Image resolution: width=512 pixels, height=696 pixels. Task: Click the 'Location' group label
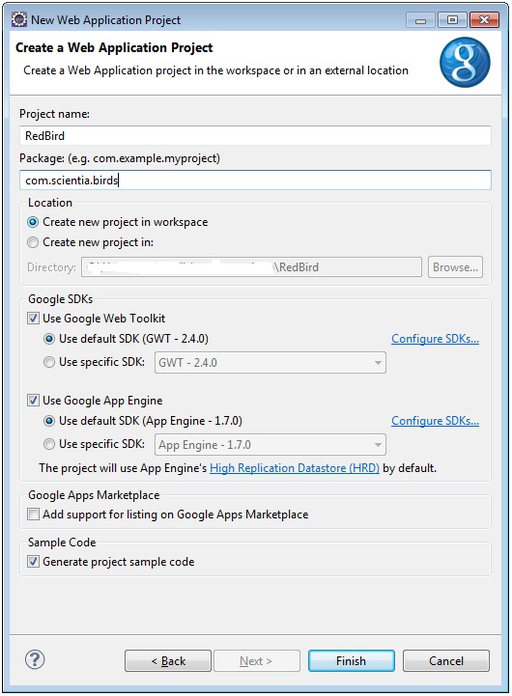(49, 203)
